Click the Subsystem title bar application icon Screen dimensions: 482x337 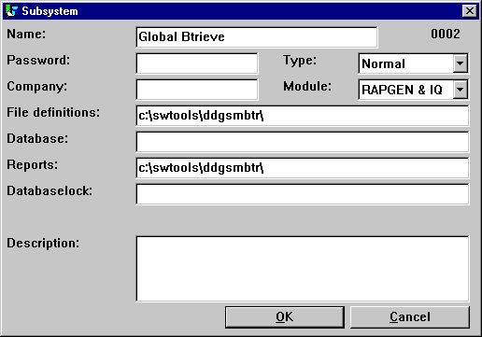[x=11, y=11]
